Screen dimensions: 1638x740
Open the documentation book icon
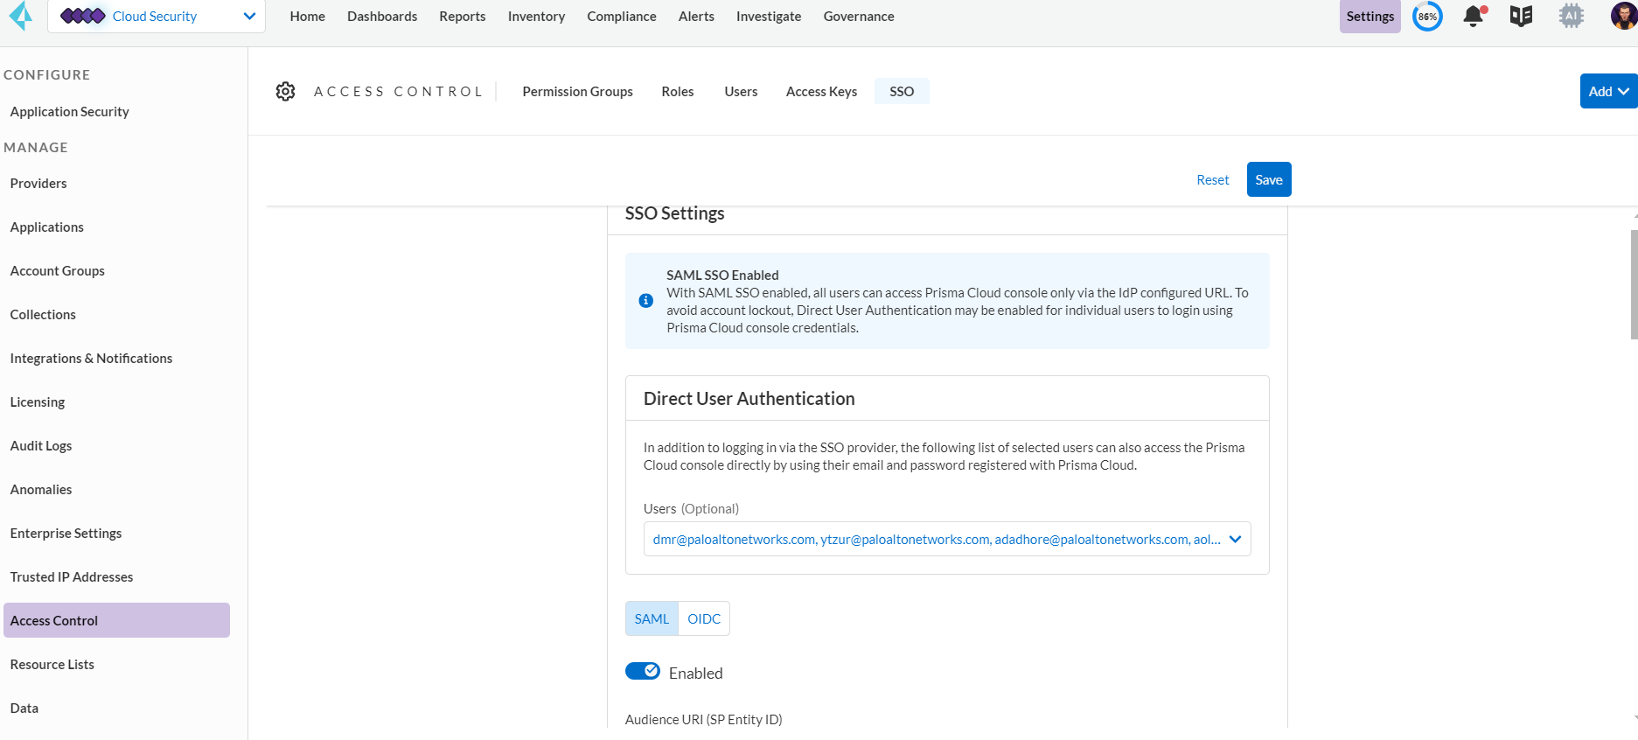(1521, 16)
